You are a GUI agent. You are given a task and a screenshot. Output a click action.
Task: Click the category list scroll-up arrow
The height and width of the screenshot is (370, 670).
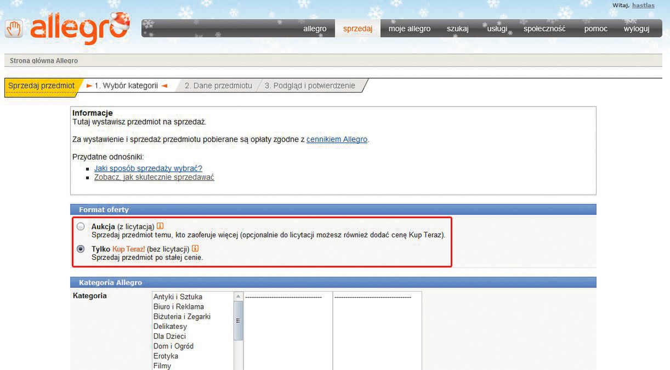click(x=239, y=296)
